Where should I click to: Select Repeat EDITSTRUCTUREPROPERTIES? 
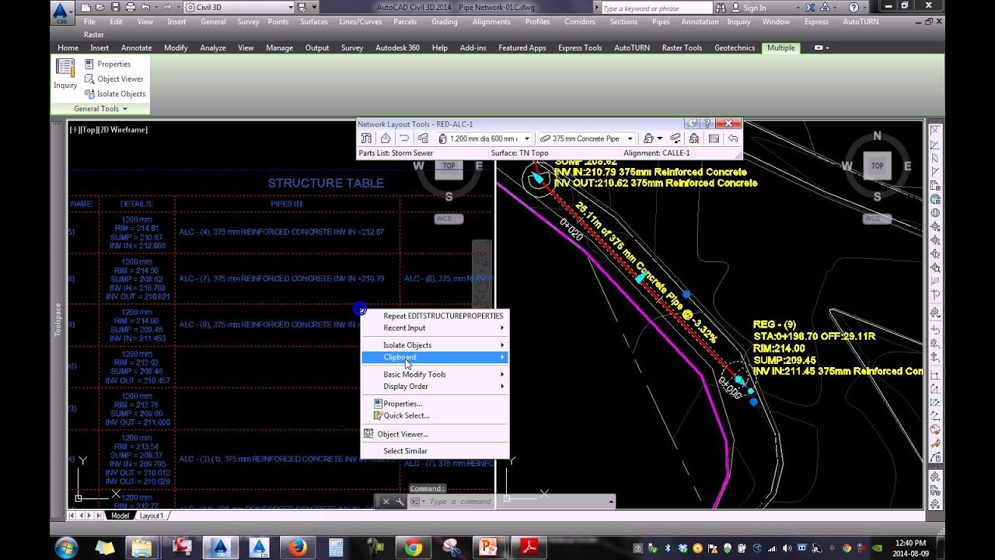[x=435, y=316]
